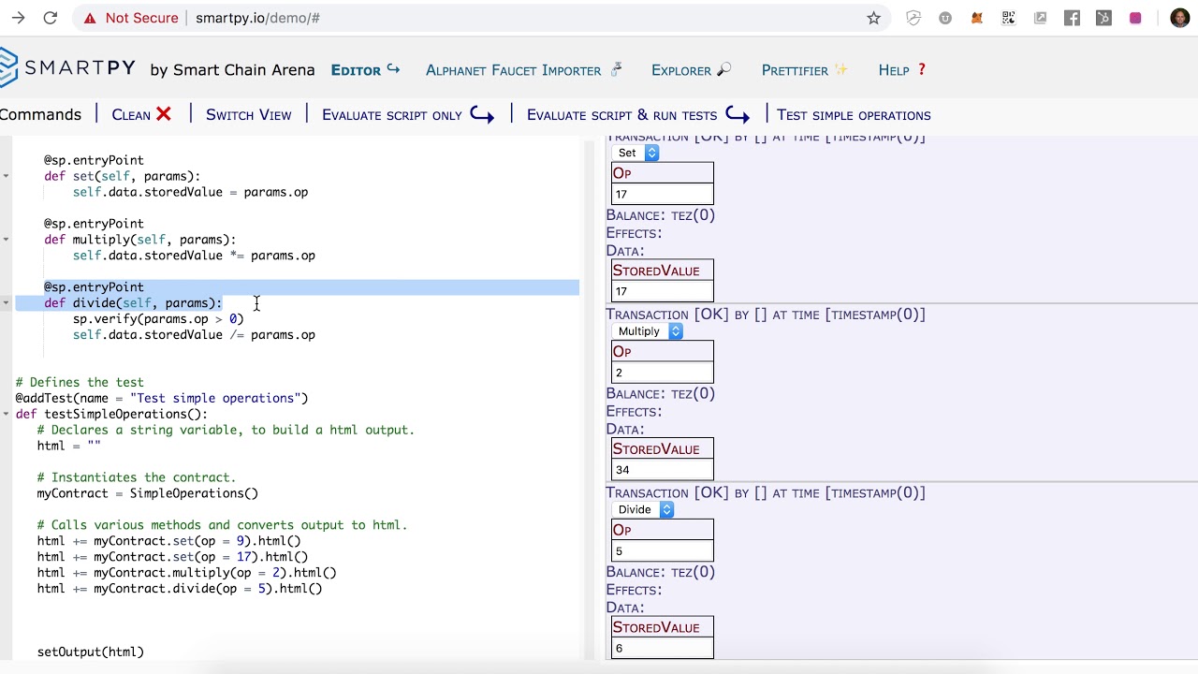Open the pop-out window extension icon
This screenshot has width=1198, height=674.
pos(1041,18)
